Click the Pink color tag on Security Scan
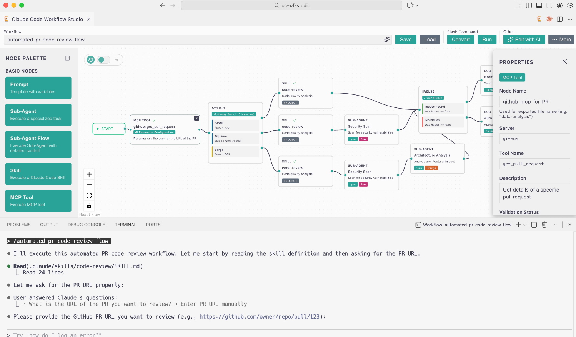Image resolution: width=576 pixels, height=337 pixels. click(363, 139)
